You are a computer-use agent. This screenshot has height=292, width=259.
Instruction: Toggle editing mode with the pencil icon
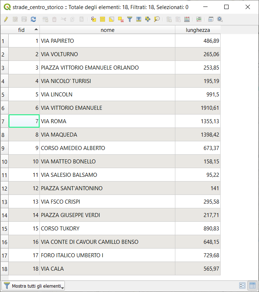pos(6,19)
